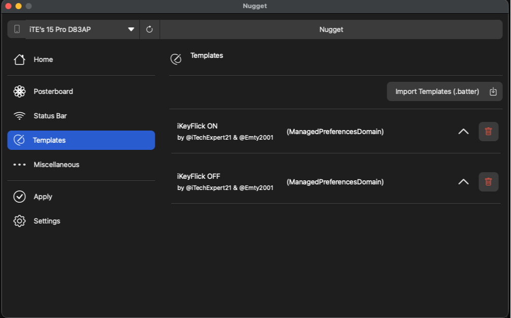Image resolution: width=511 pixels, height=318 pixels.
Task: Click Import Templates (.batter) button
Action: point(445,91)
